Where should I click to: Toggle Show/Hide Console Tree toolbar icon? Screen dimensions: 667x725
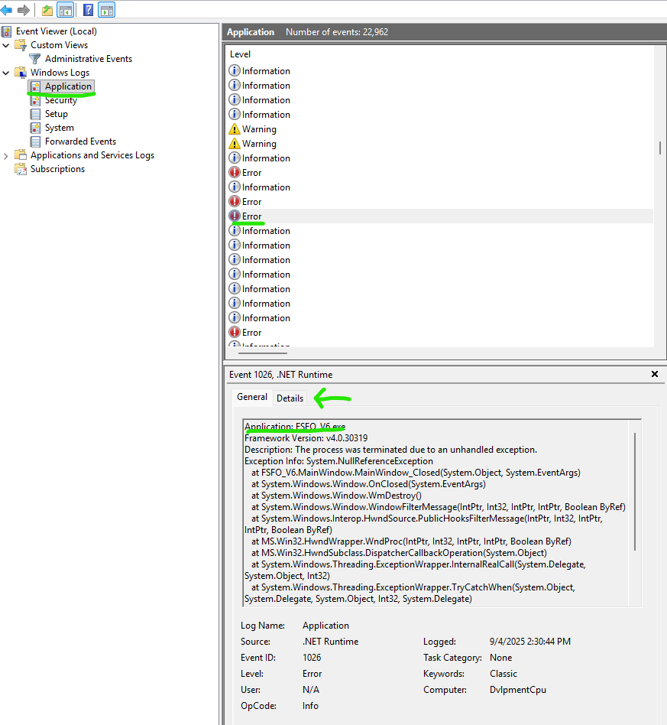pos(66,10)
